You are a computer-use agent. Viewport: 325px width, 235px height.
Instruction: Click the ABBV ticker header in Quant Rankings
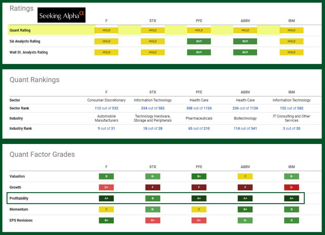(245, 92)
